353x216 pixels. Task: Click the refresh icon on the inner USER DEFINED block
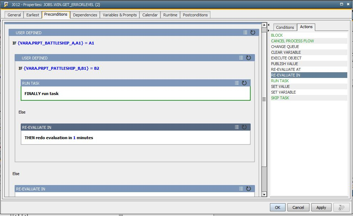pos(249,58)
